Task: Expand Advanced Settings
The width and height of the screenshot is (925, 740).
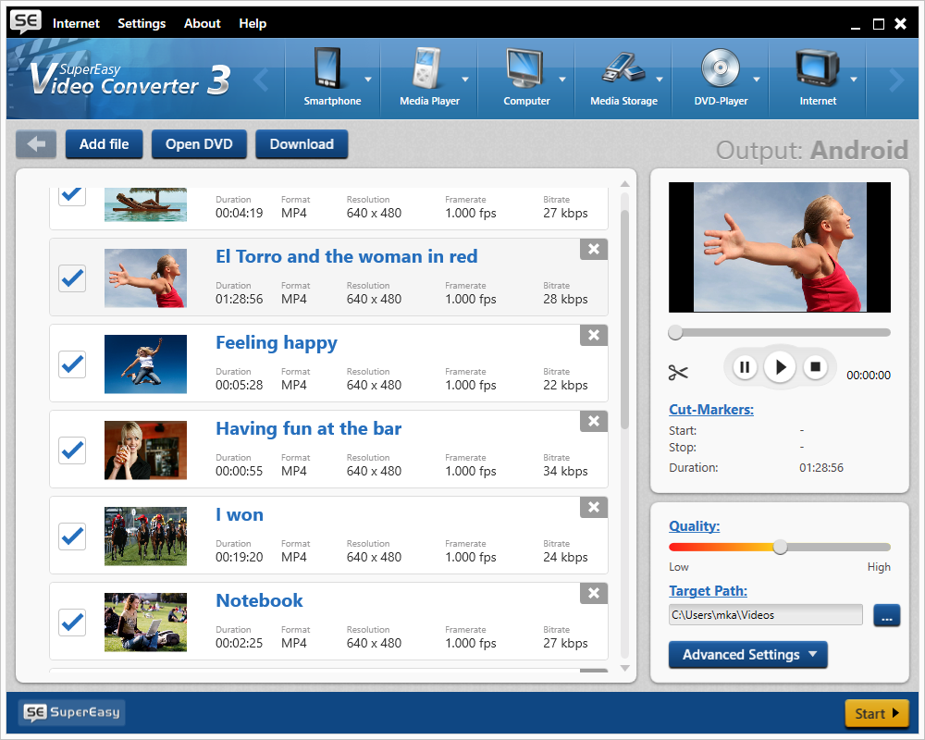Action: 748,654
